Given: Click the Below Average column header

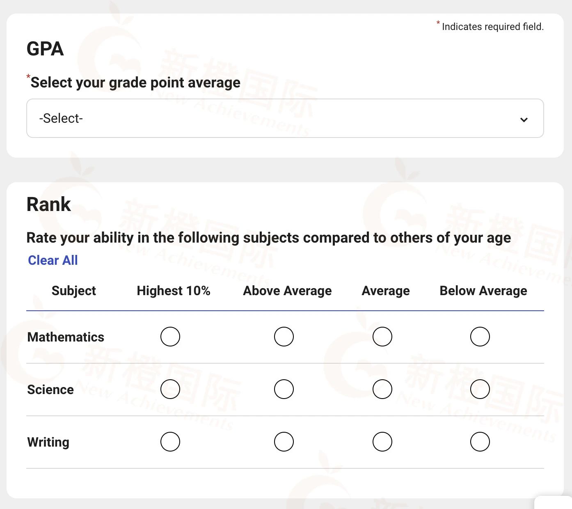Looking at the screenshot, I should point(483,291).
